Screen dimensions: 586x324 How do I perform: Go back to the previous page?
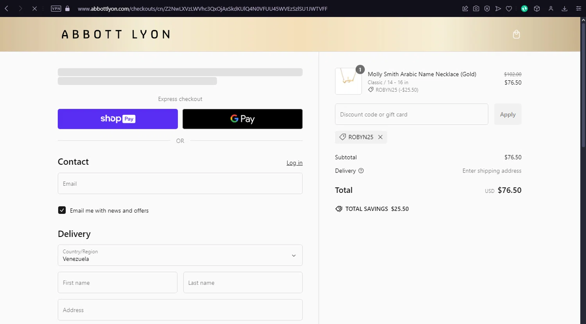point(7,9)
